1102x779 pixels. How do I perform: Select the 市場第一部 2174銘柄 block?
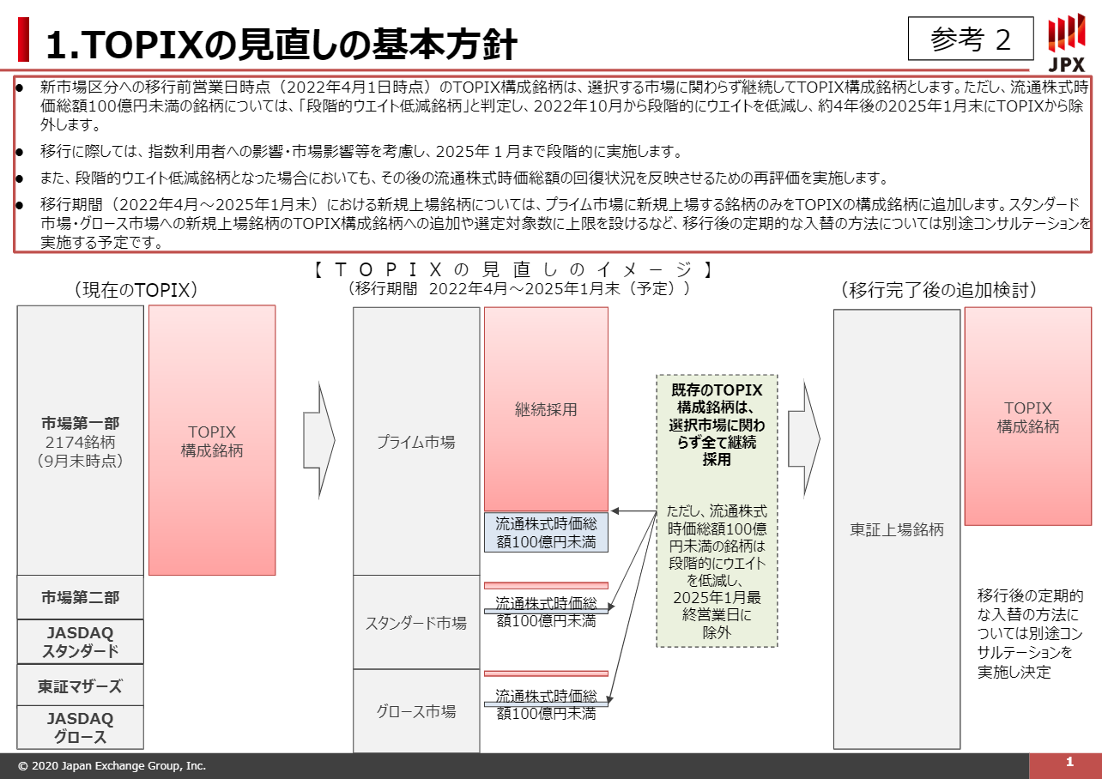tap(81, 440)
